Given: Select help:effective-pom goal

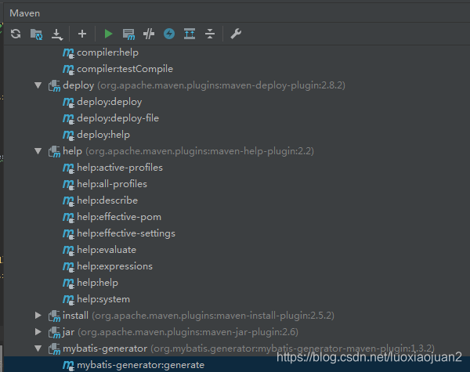Looking at the screenshot, I should (x=119, y=217).
